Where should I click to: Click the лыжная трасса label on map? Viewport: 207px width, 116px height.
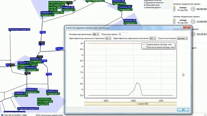point(58,2)
